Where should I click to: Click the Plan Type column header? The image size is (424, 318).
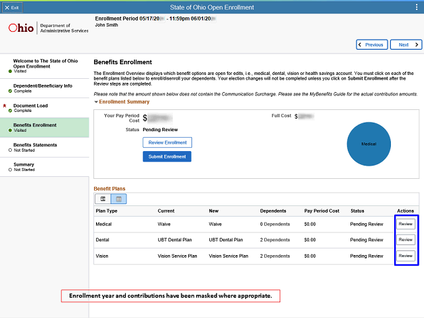tap(107, 211)
